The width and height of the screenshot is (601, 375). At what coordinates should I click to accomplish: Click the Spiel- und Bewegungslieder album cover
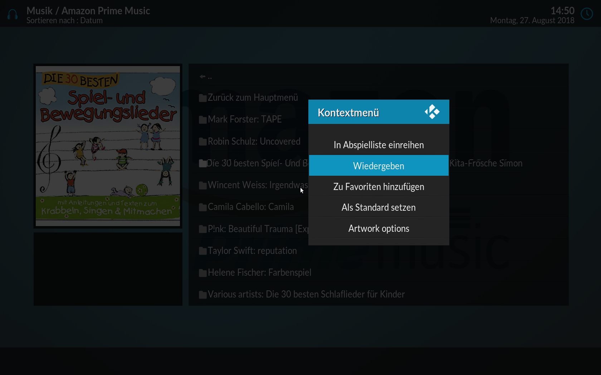point(108,146)
